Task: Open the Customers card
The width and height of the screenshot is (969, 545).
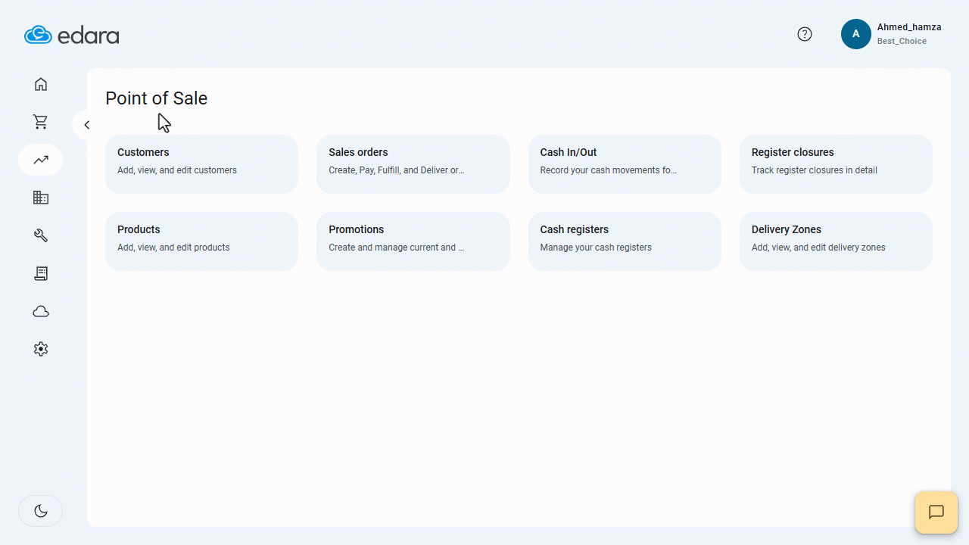Action: pyautogui.click(x=201, y=164)
